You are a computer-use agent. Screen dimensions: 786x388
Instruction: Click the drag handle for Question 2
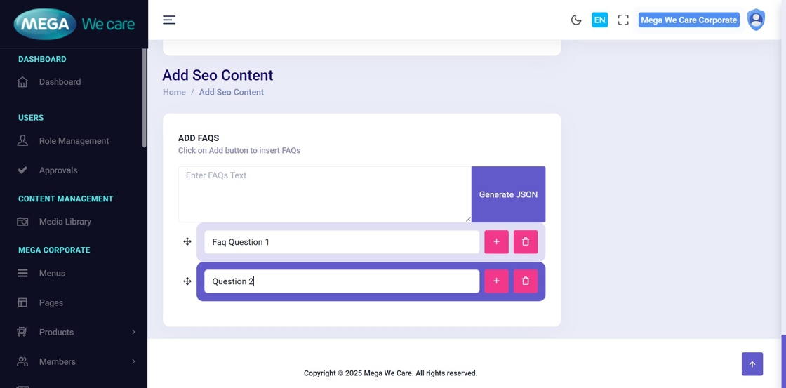pyautogui.click(x=187, y=281)
